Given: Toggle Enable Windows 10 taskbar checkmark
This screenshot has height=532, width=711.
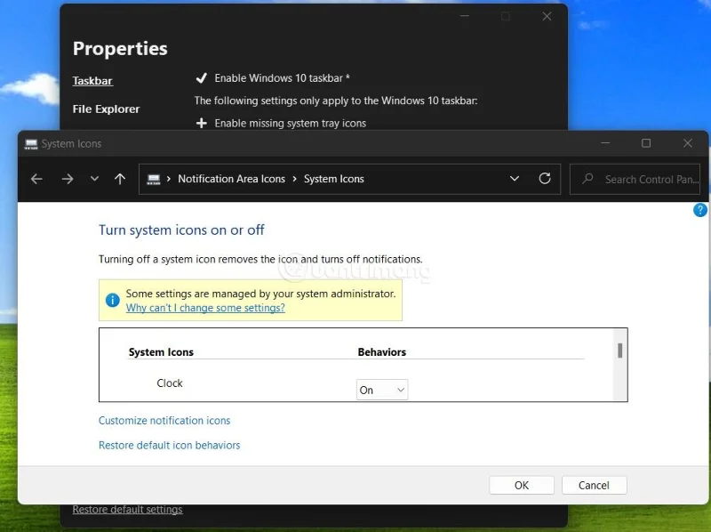Looking at the screenshot, I should [202, 78].
